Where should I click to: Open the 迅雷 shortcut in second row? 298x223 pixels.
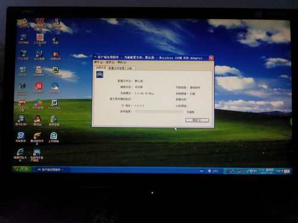pyautogui.click(x=55, y=40)
